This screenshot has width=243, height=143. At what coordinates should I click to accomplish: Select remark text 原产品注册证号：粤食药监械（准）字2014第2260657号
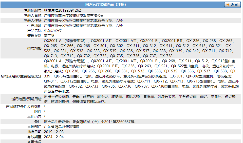tap(90, 122)
